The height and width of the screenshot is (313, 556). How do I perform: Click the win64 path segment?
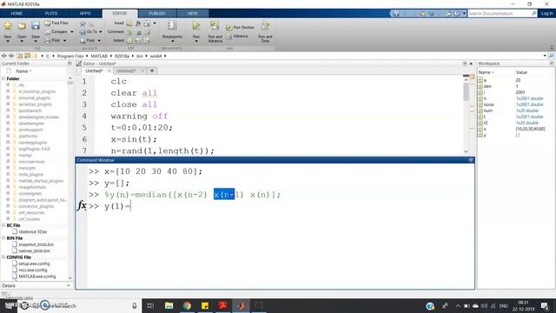[x=156, y=56]
